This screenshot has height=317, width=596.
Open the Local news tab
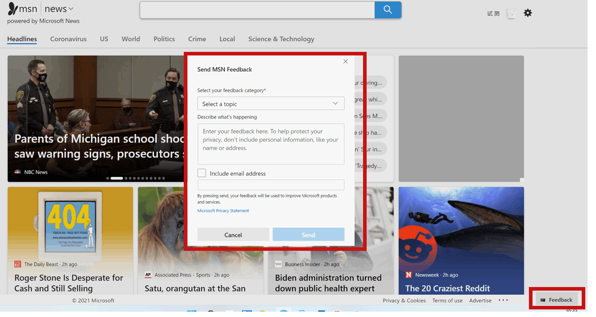[x=227, y=39]
